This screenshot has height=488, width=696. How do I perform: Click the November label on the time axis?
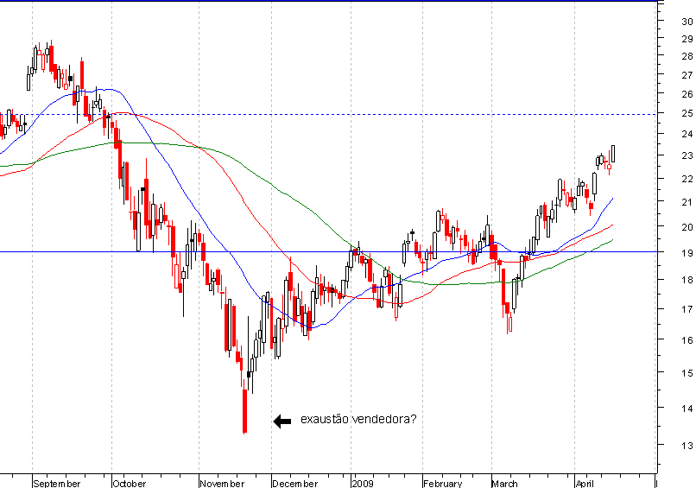pyautogui.click(x=222, y=484)
